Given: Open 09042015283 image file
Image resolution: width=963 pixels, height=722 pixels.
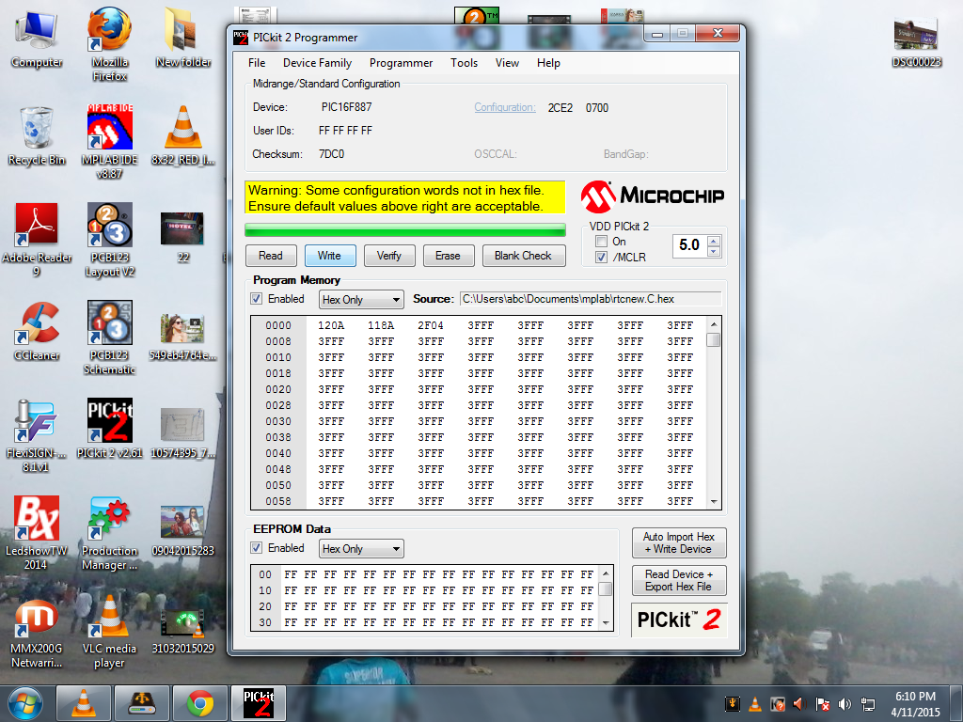Looking at the screenshot, I should tap(182, 530).
